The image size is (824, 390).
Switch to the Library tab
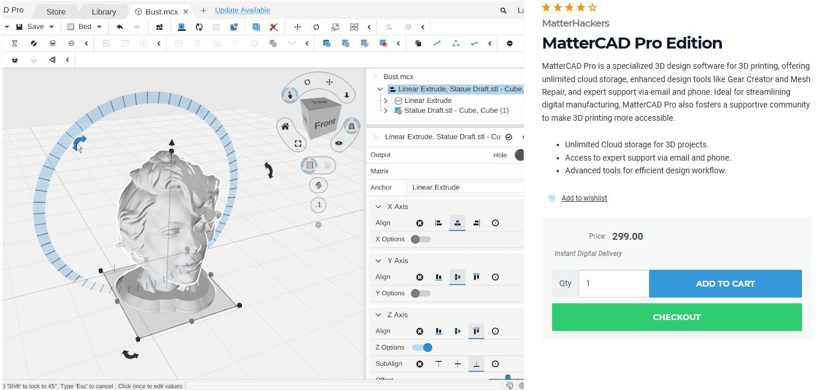(104, 12)
